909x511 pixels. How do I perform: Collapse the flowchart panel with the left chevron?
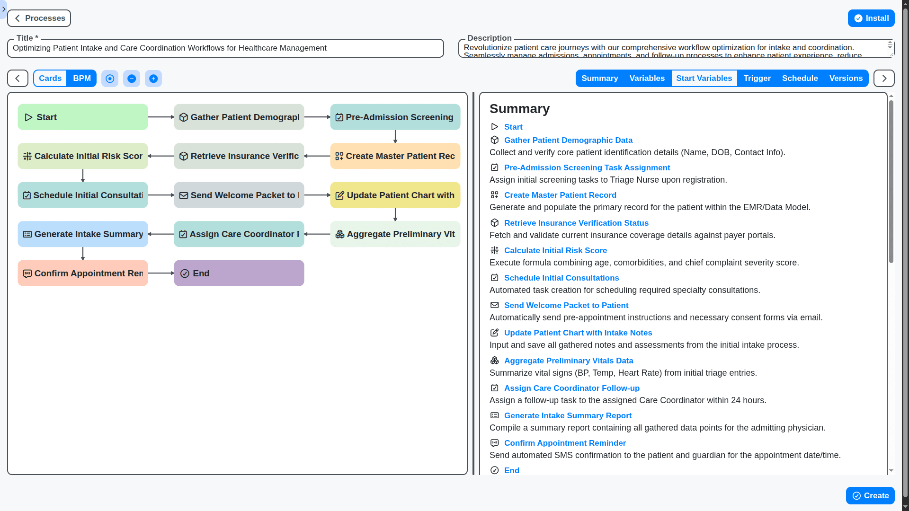coord(17,78)
